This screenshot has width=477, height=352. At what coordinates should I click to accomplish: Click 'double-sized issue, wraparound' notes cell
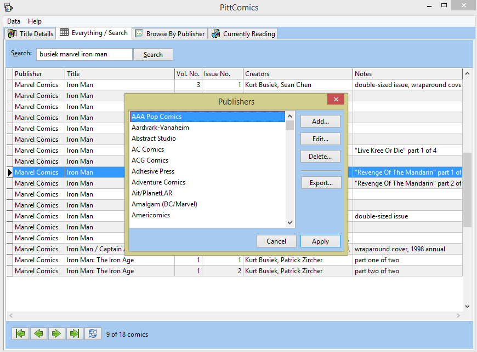pos(407,85)
